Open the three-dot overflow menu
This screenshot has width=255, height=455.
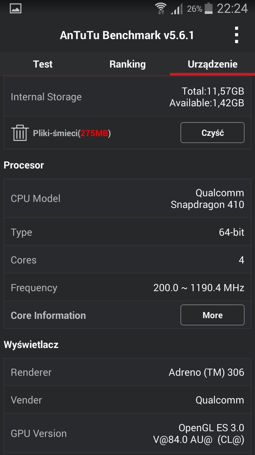pos(236,35)
